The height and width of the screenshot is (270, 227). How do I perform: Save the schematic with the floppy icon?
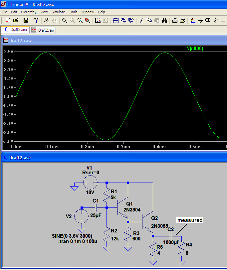tap(26, 21)
